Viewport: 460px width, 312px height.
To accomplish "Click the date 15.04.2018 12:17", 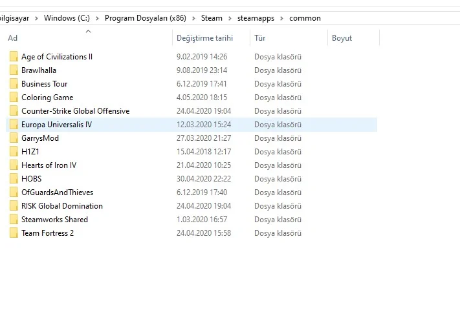I will [204, 151].
